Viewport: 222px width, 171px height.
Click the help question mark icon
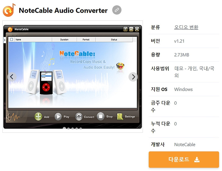tap(125, 29)
